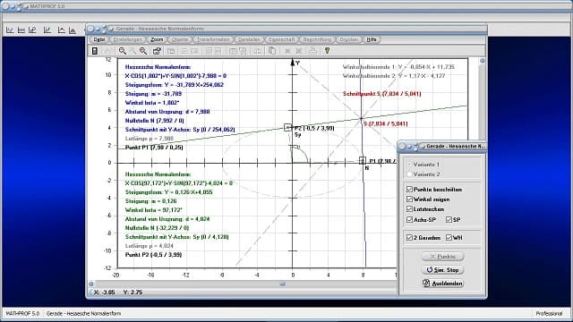Click the blue Abstand vom Ursprung d = 7,988
Image resolution: width=573 pixels, height=322 pixels.
167,112
